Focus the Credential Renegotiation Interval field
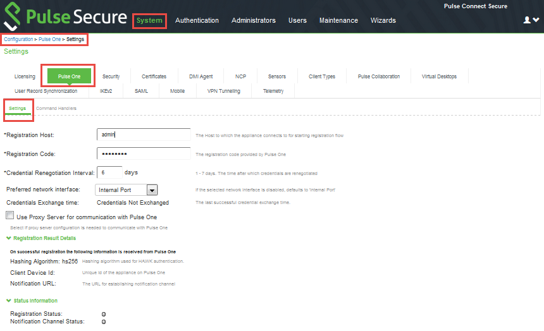The image size is (544, 331). coord(109,172)
